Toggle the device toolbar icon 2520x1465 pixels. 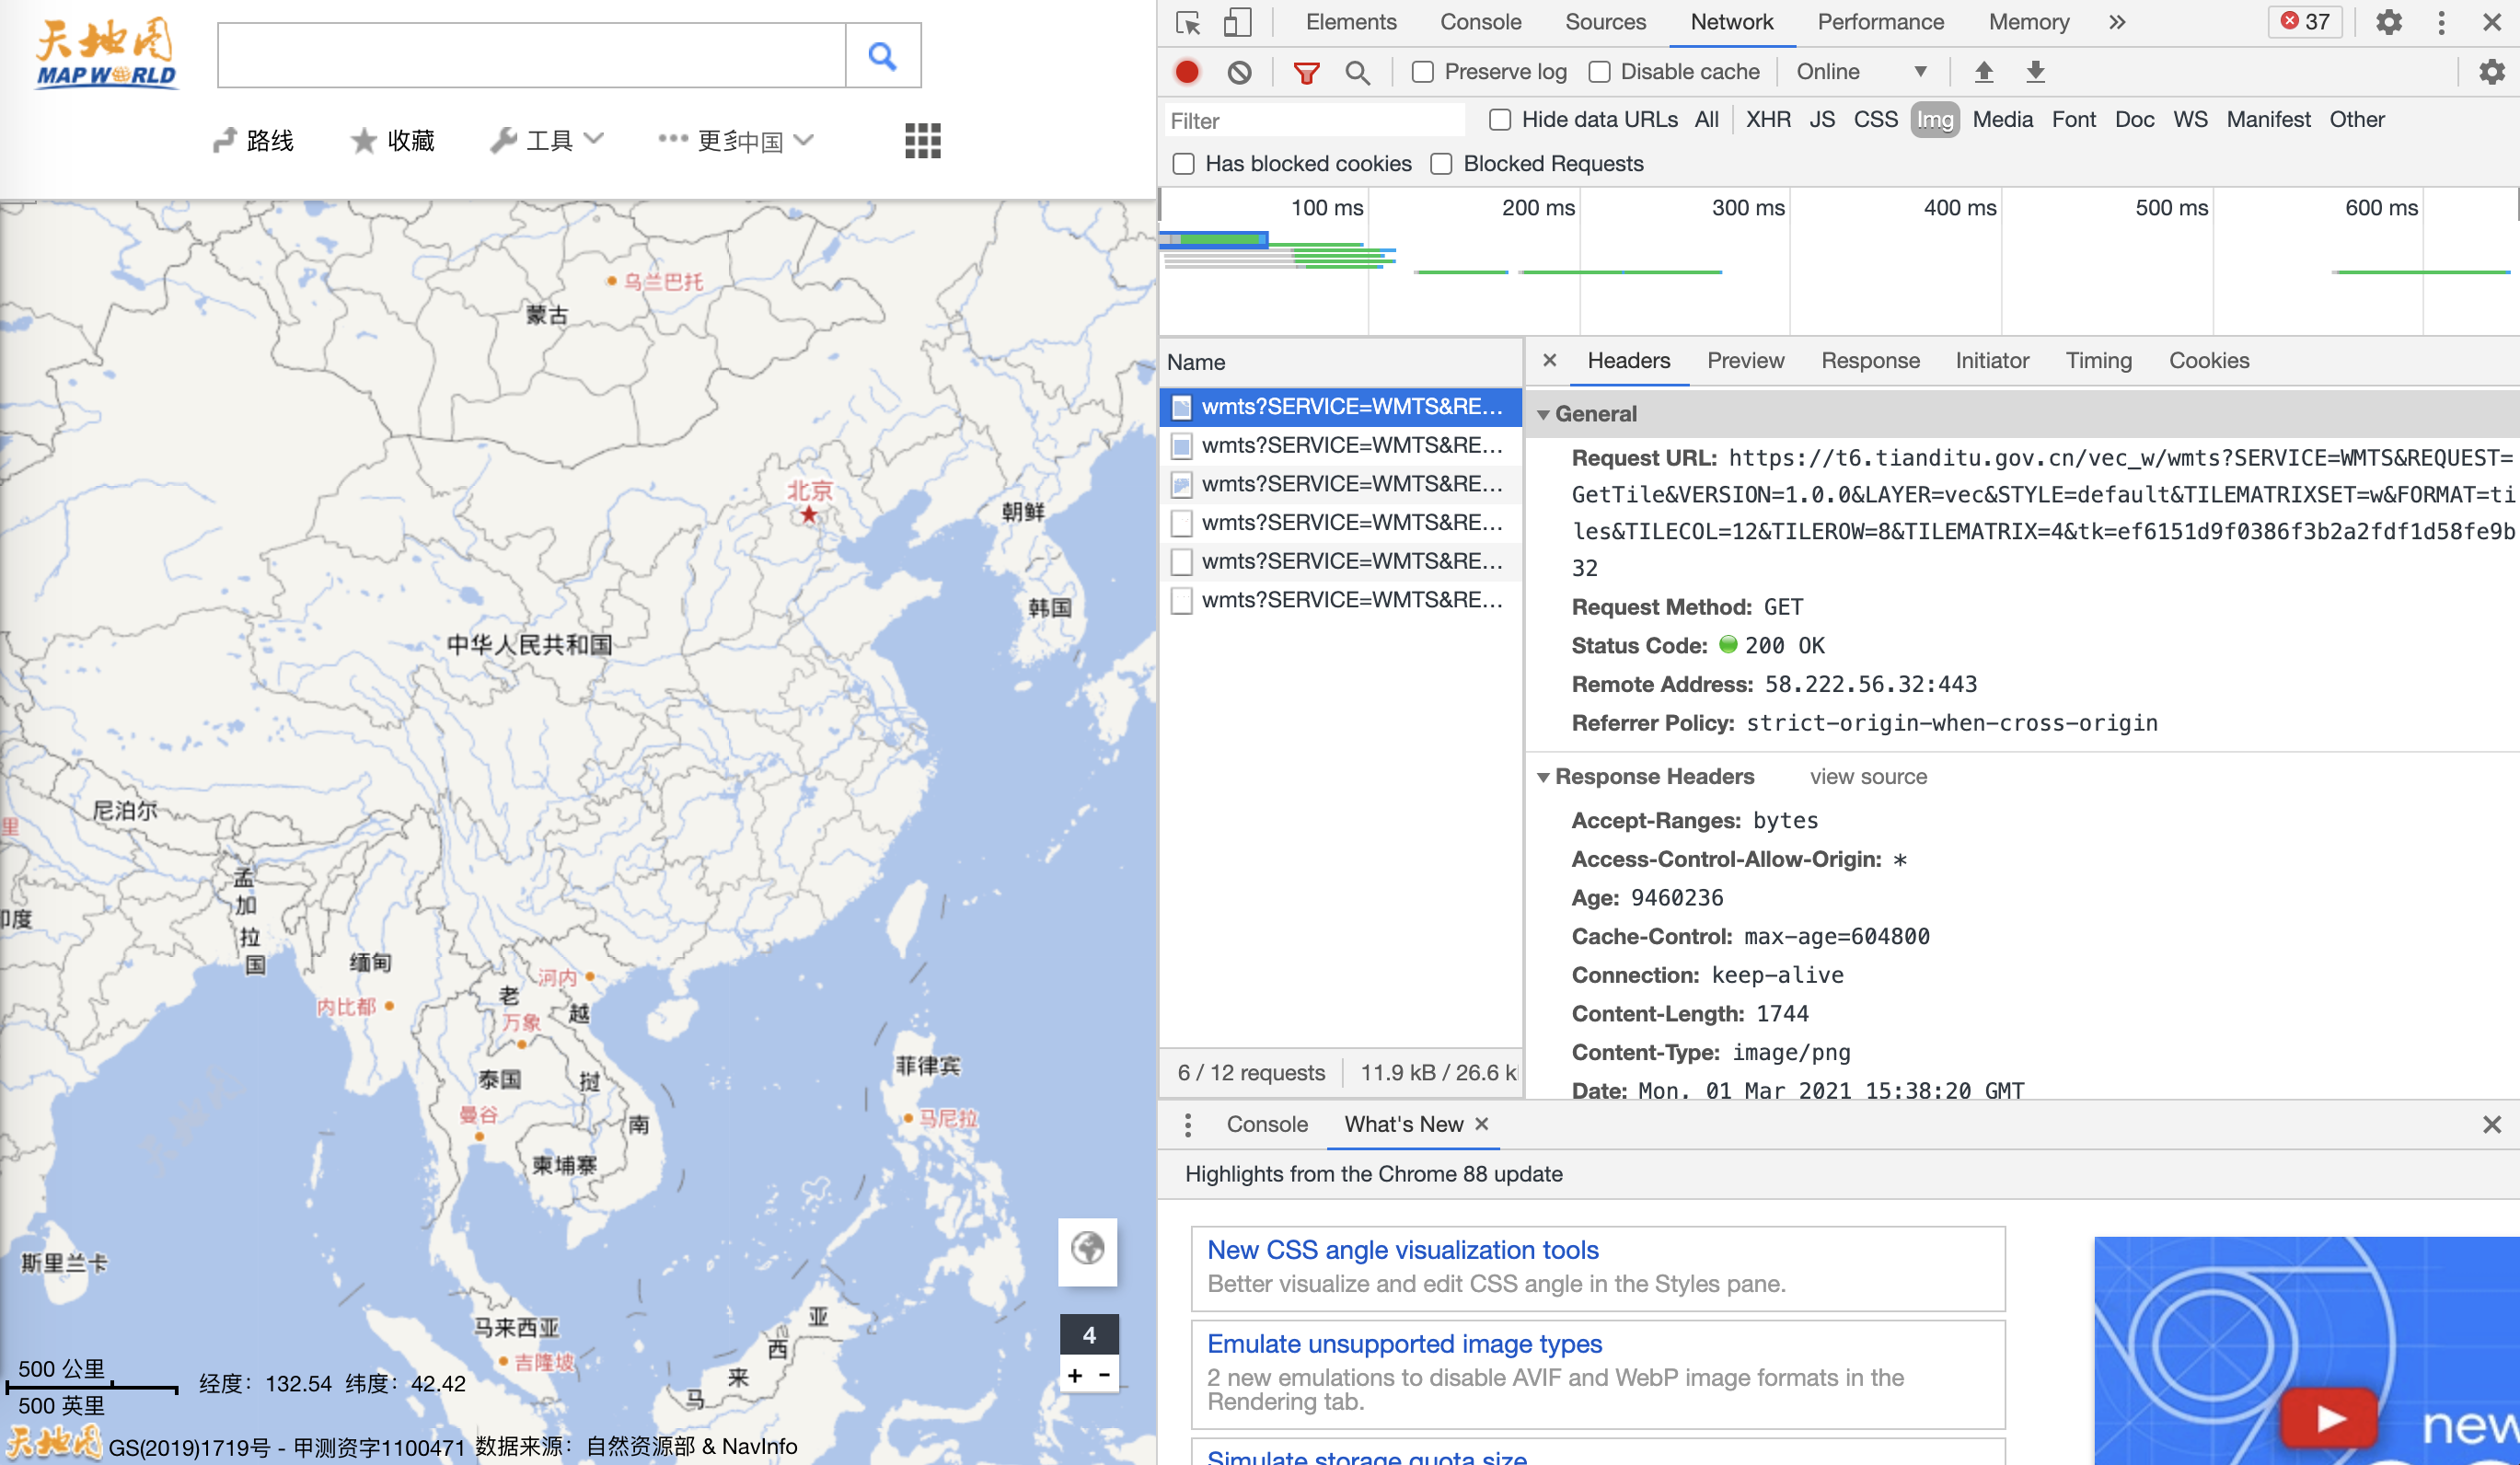click(1236, 21)
